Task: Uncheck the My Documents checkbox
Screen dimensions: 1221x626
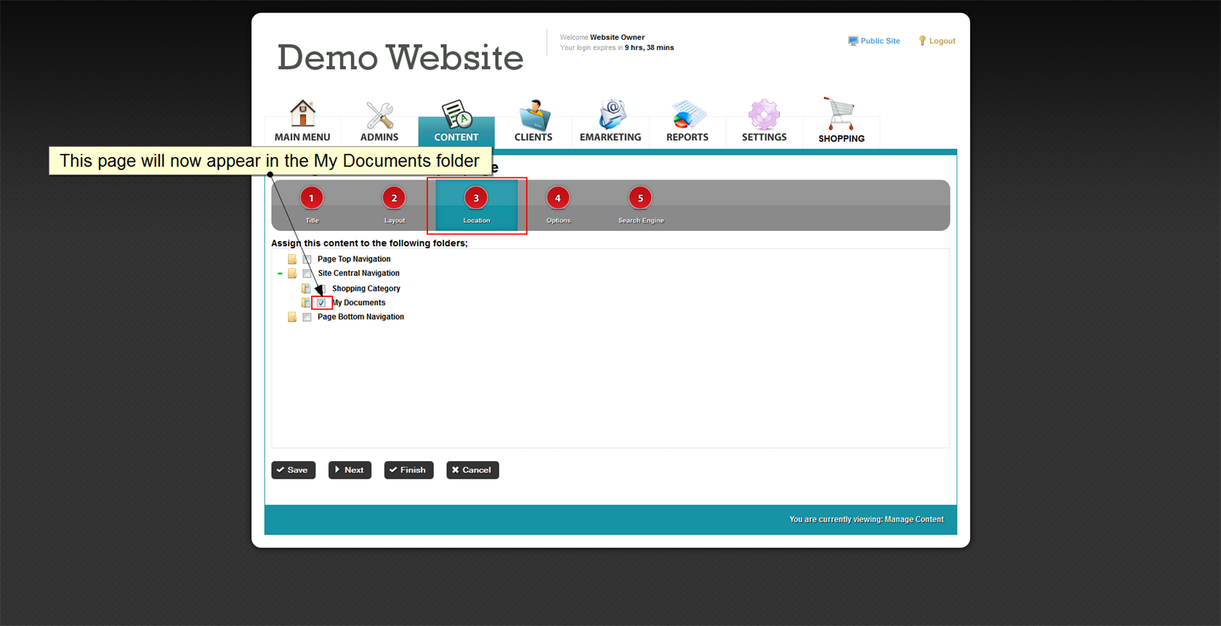Action: [321, 303]
